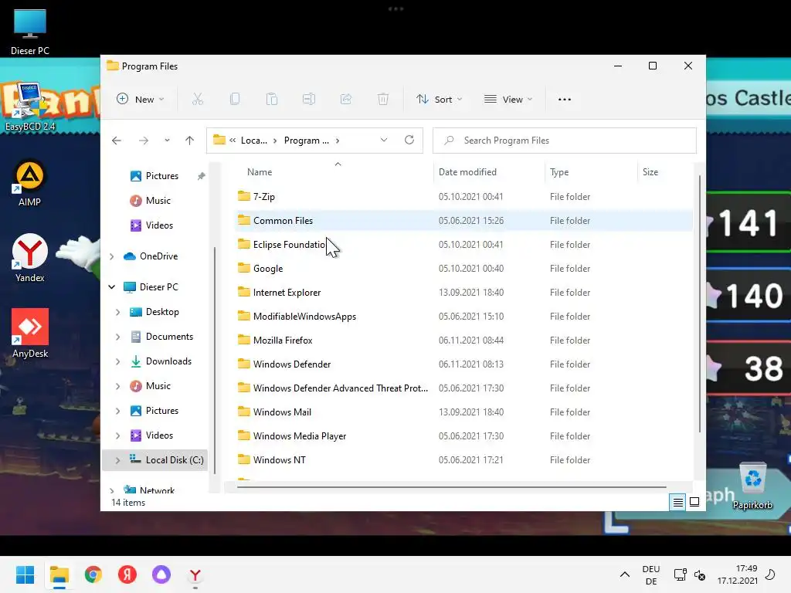
Task: Click the Rename toolbar icon
Action: click(x=309, y=99)
